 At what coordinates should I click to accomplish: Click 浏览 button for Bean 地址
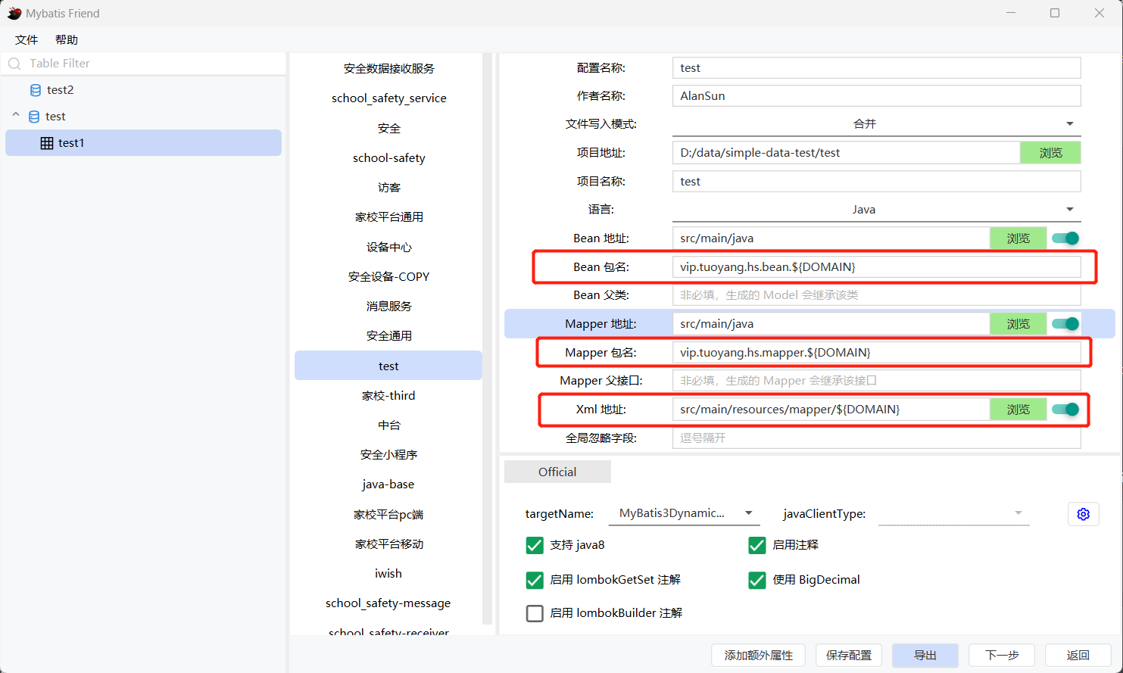(1018, 238)
